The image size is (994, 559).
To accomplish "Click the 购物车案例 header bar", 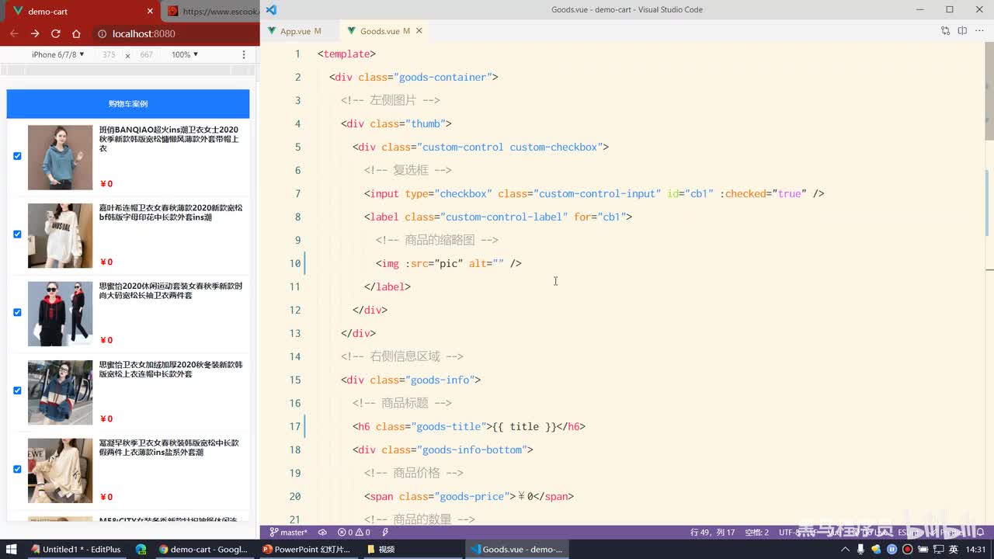I will [x=128, y=104].
